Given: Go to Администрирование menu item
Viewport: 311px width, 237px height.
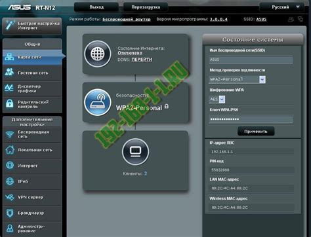Looking at the screenshot, I should [x=32, y=228].
